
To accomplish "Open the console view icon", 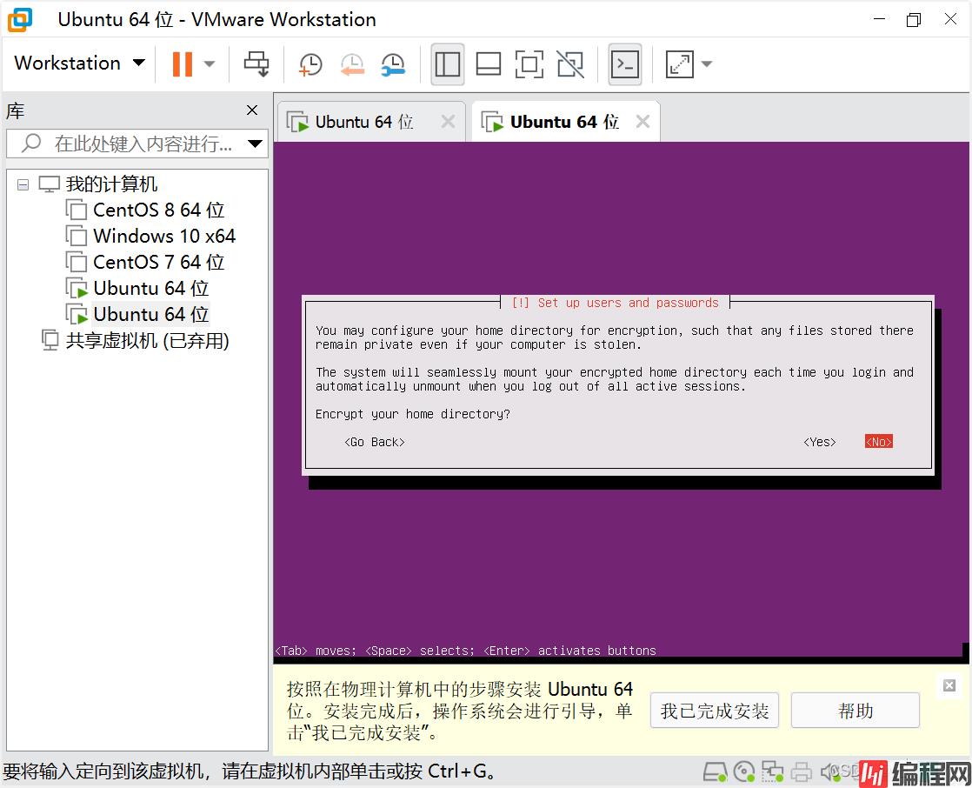I will (625, 63).
